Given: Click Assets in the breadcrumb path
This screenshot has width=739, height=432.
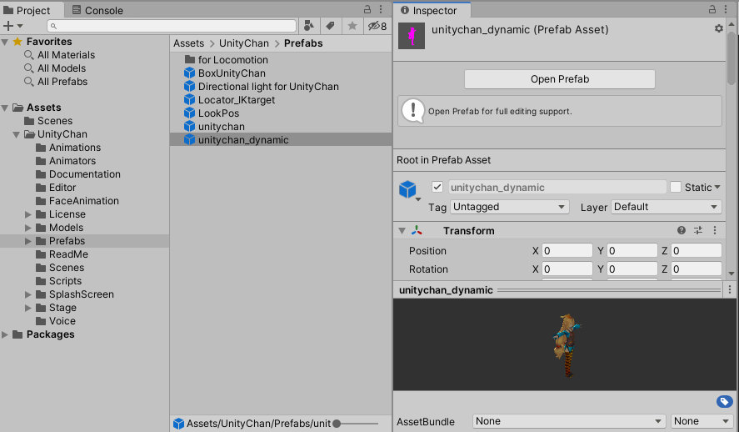Looking at the screenshot, I should [x=188, y=43].
